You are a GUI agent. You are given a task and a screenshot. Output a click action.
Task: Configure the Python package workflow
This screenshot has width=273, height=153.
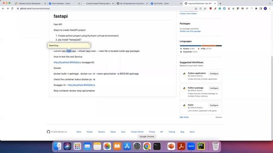coord(214,88)
